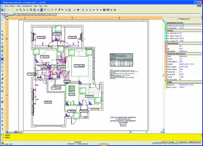
Task: Click the highlighted grid icon in the top toolbar
Action: (x=42, y=10)
